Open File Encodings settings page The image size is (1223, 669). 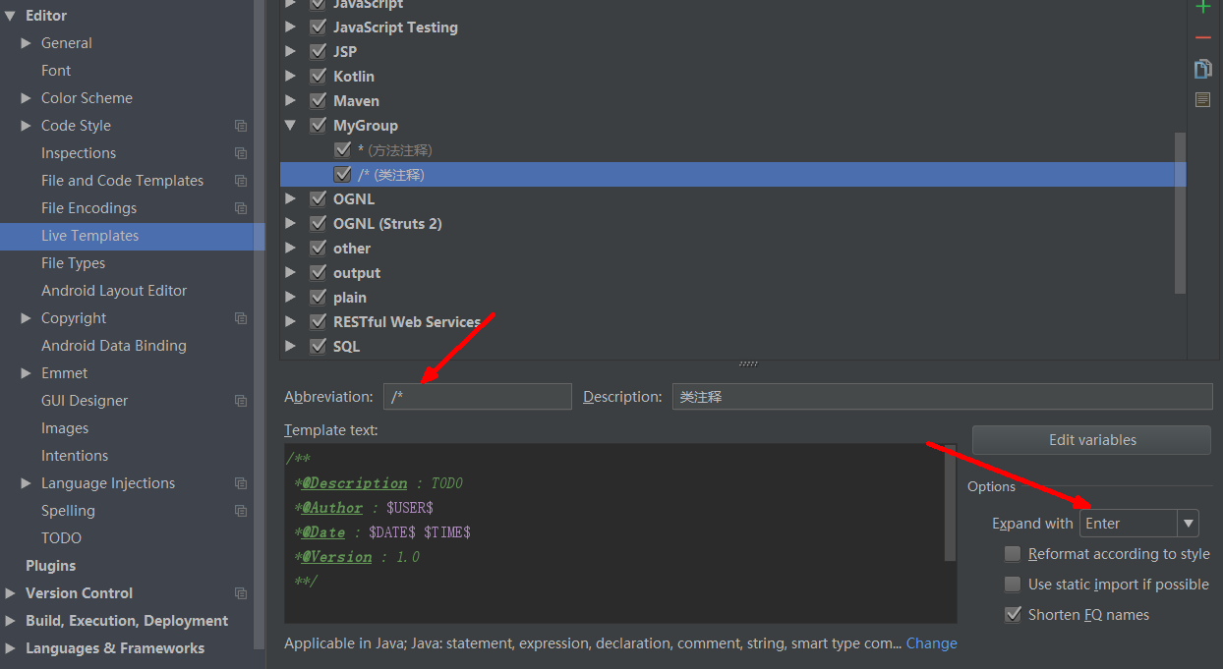tap(88, 208)
